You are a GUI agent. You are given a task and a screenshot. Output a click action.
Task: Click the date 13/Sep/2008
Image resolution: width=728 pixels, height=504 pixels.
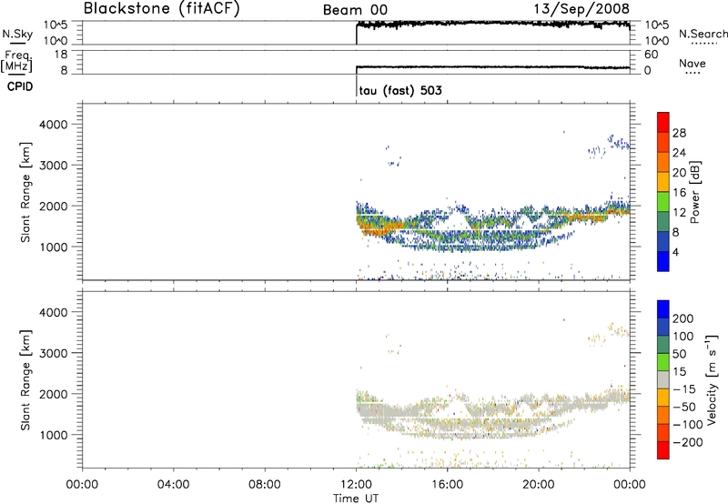581,9
